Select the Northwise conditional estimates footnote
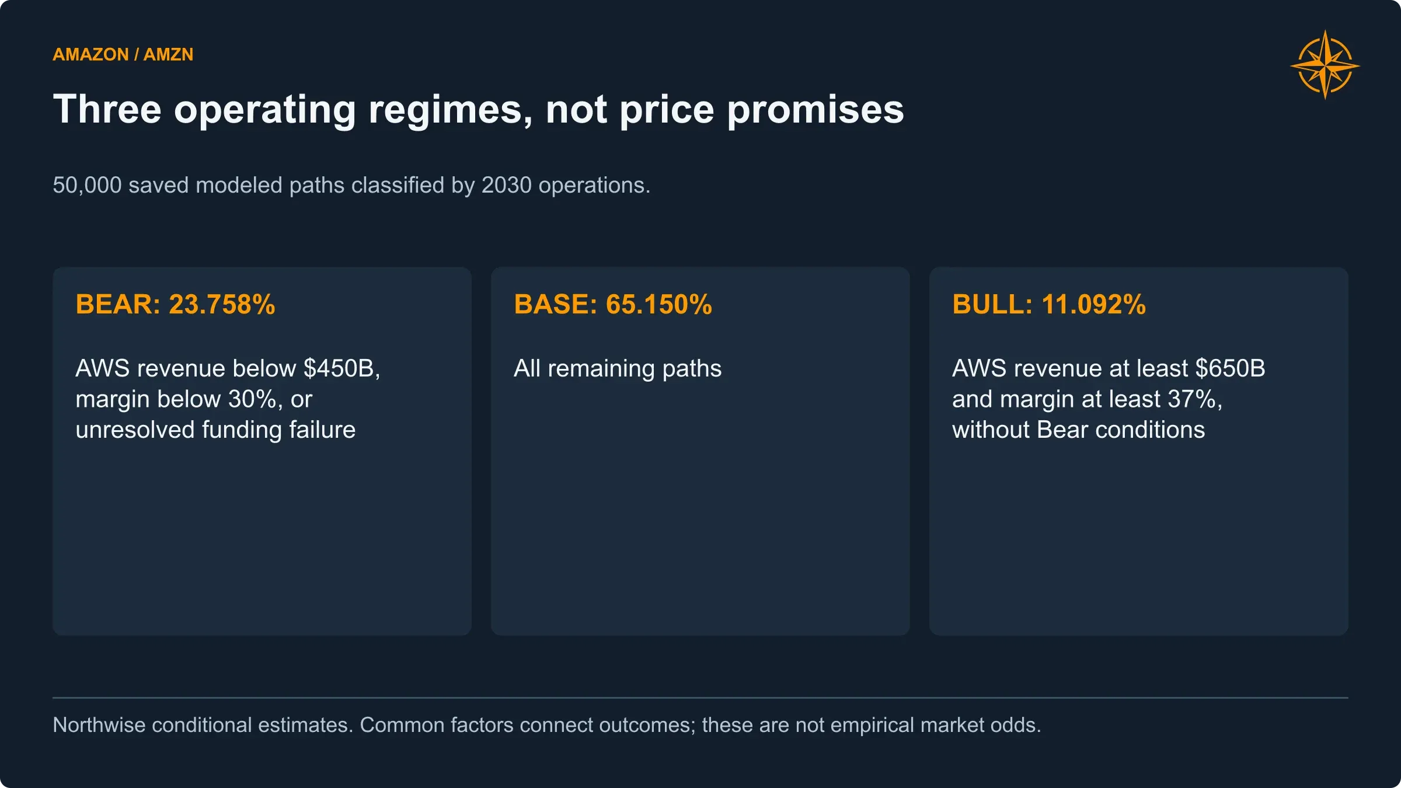The height and width of the screenshot is (788, 1401). point(547,725)
